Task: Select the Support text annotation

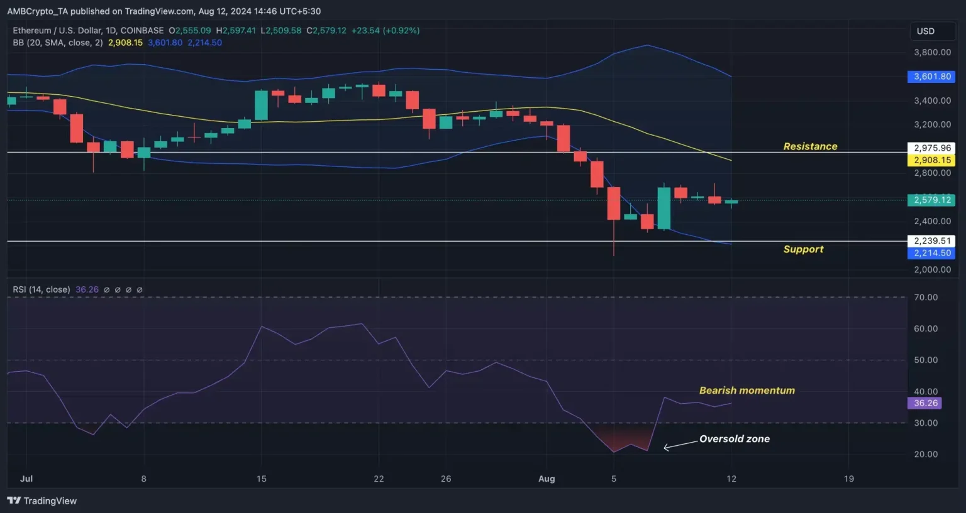Action: (x=803, y=249)
